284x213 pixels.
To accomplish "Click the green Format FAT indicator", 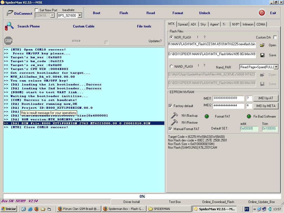I will (207, 116).
